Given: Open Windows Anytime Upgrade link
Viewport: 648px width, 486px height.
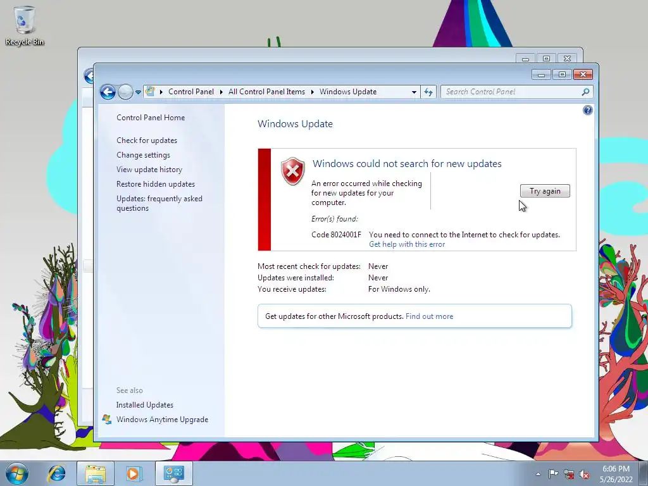Looking at the screenshot, I should click(162, 420).
